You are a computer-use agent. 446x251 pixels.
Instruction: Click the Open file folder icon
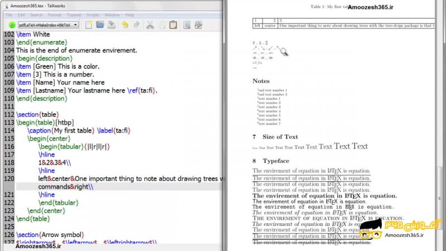(x=100, y=25)
